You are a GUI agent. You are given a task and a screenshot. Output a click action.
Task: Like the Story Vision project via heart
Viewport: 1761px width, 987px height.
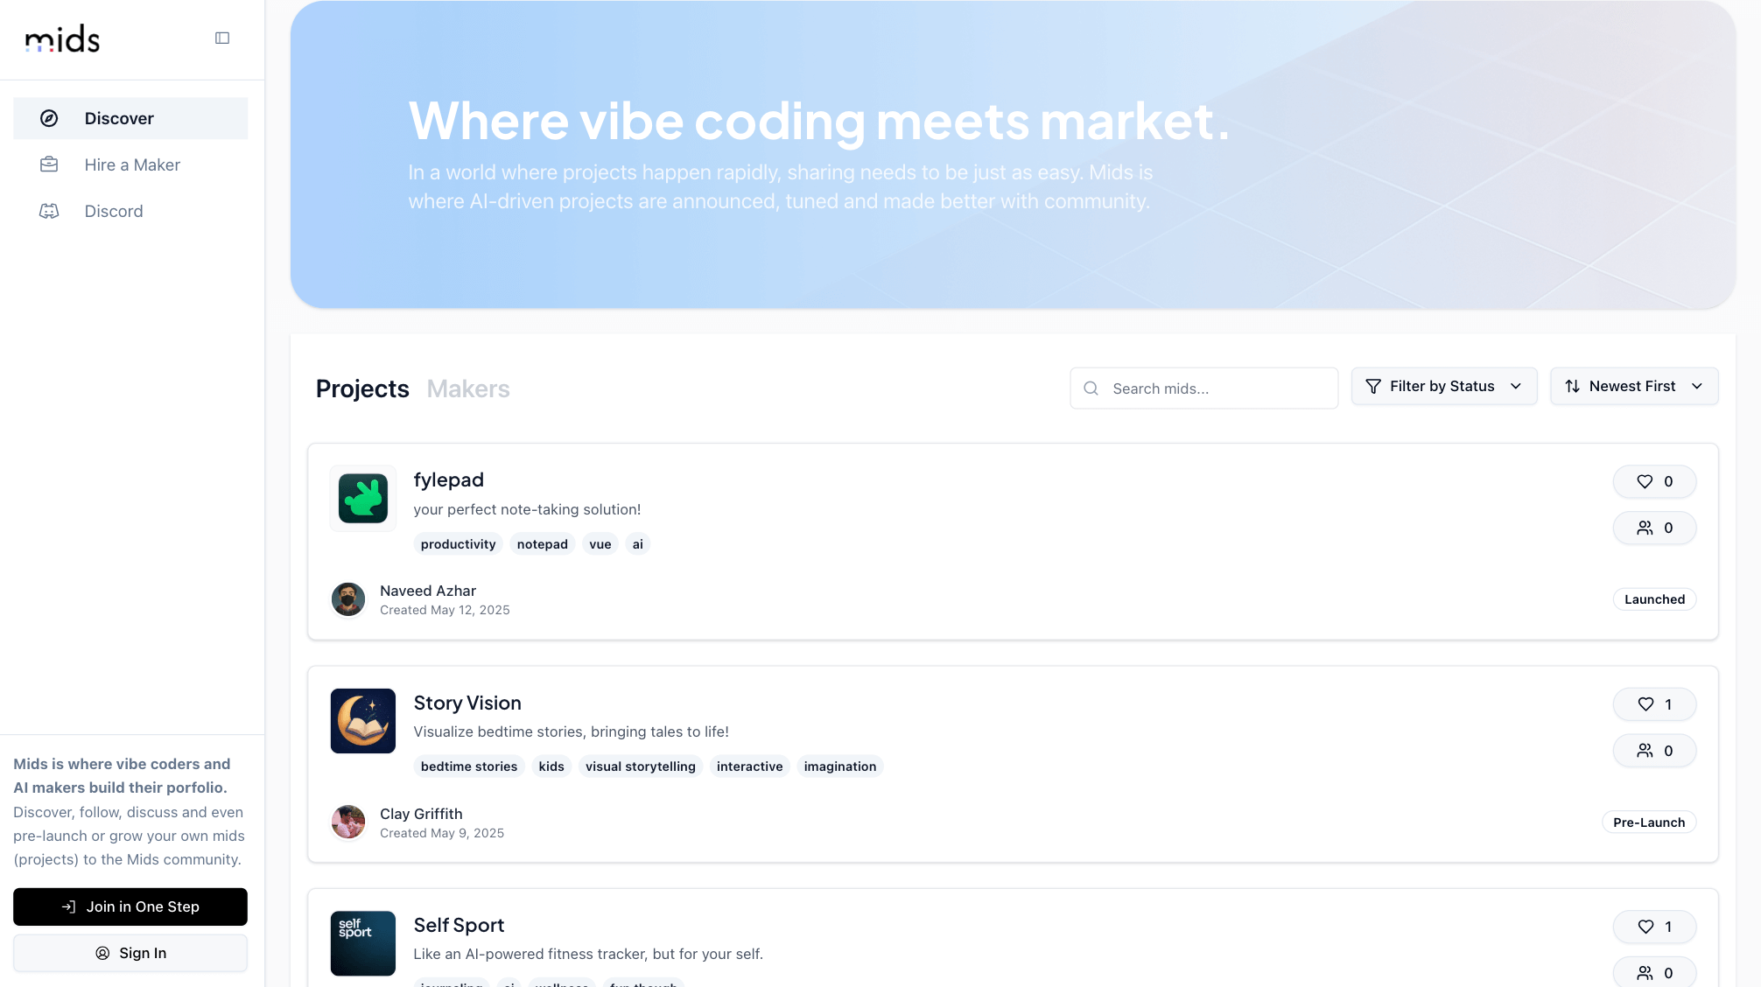(x=1654, y=704)
